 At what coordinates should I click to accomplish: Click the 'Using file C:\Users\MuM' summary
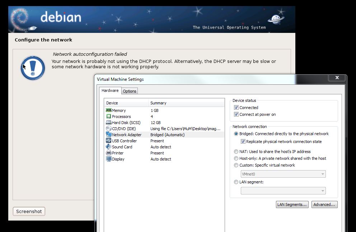(x=185, y=129)
